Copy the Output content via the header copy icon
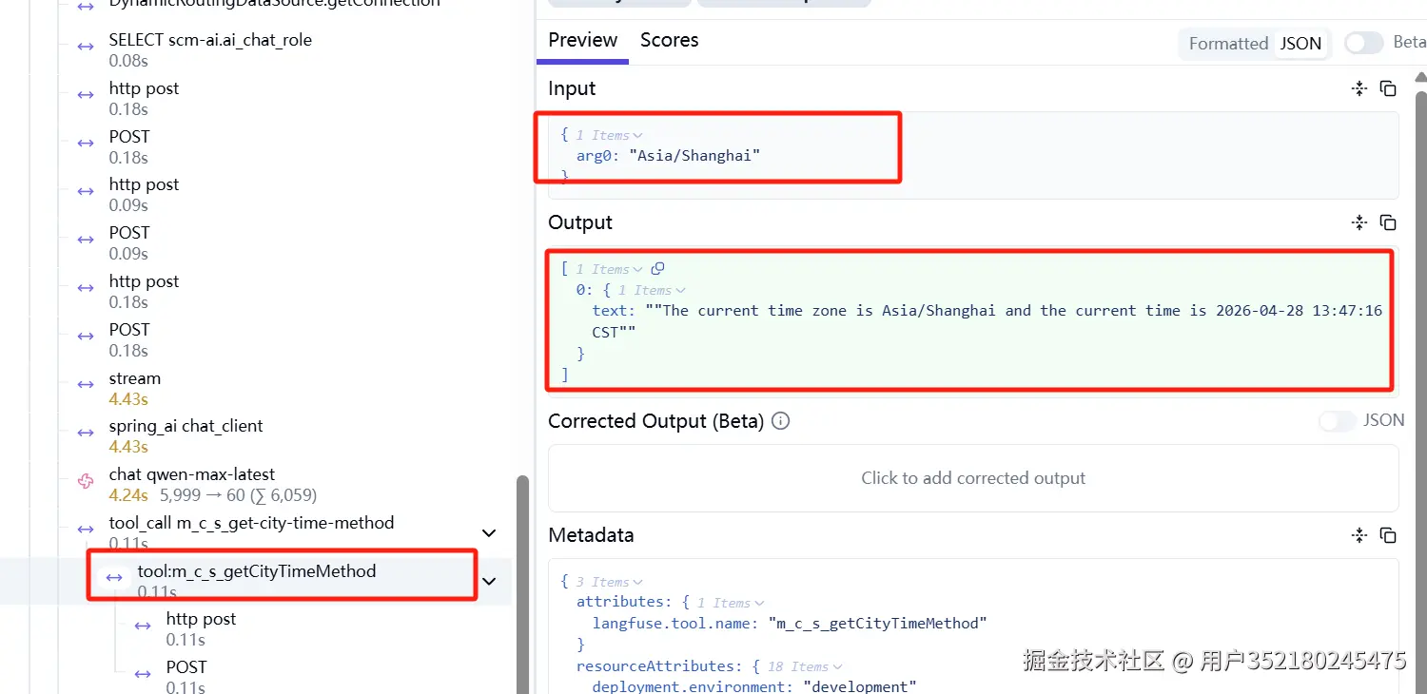The height and width of the screenshot is (694, 1427). tap(1388, 222)
